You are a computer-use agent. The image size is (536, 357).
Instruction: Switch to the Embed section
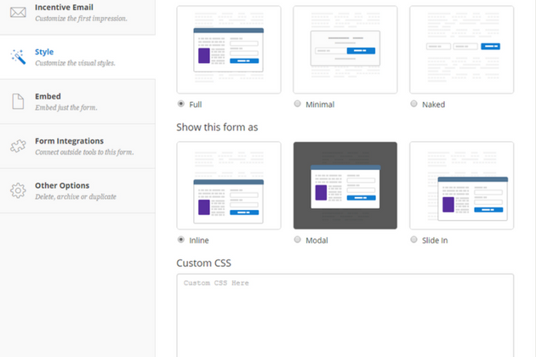click(x=77, y=101)
